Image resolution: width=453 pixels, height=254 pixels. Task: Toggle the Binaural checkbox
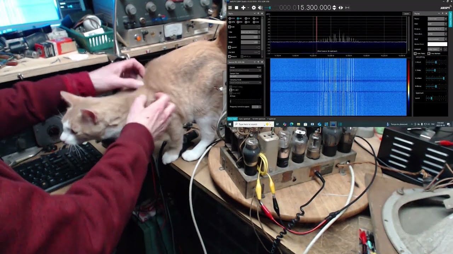229,56
